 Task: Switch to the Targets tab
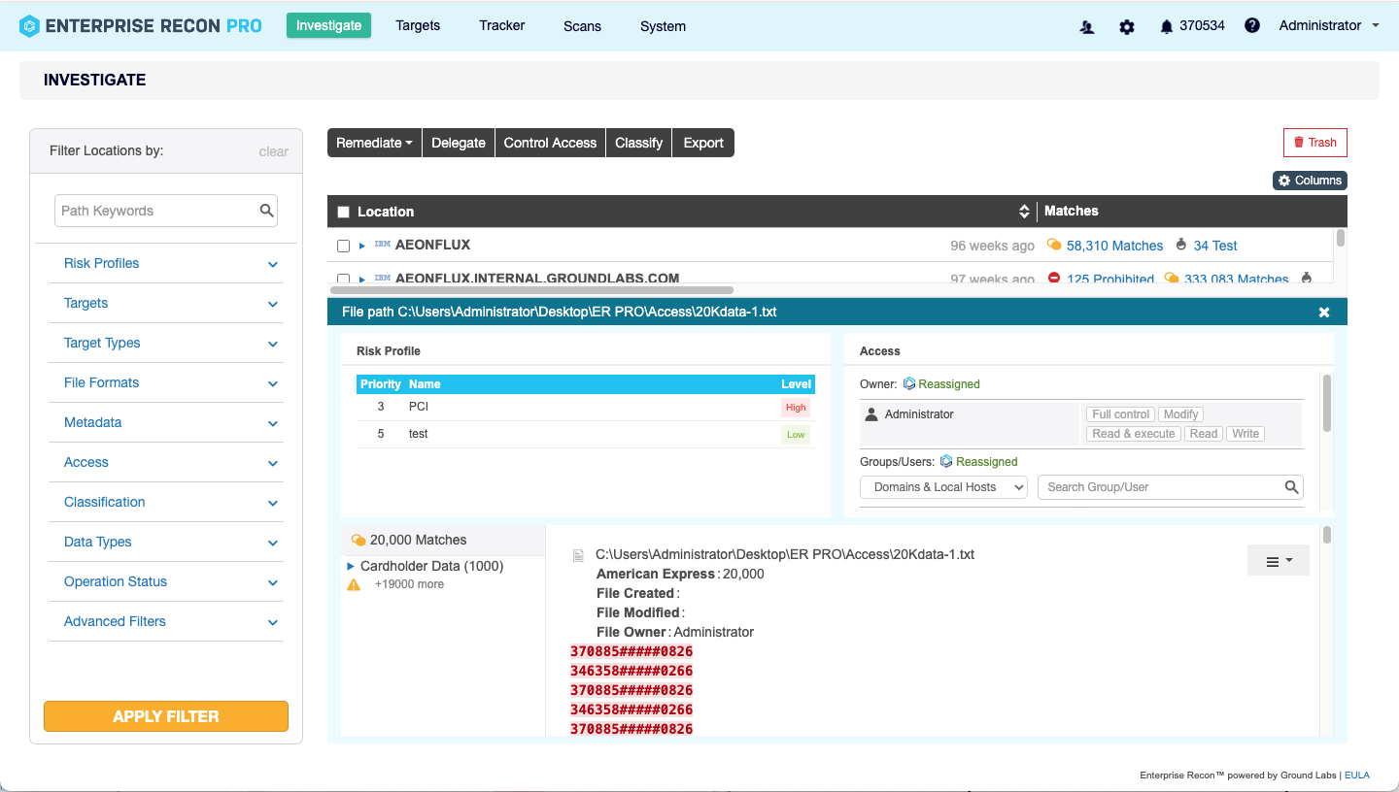[x=418, y=26]
